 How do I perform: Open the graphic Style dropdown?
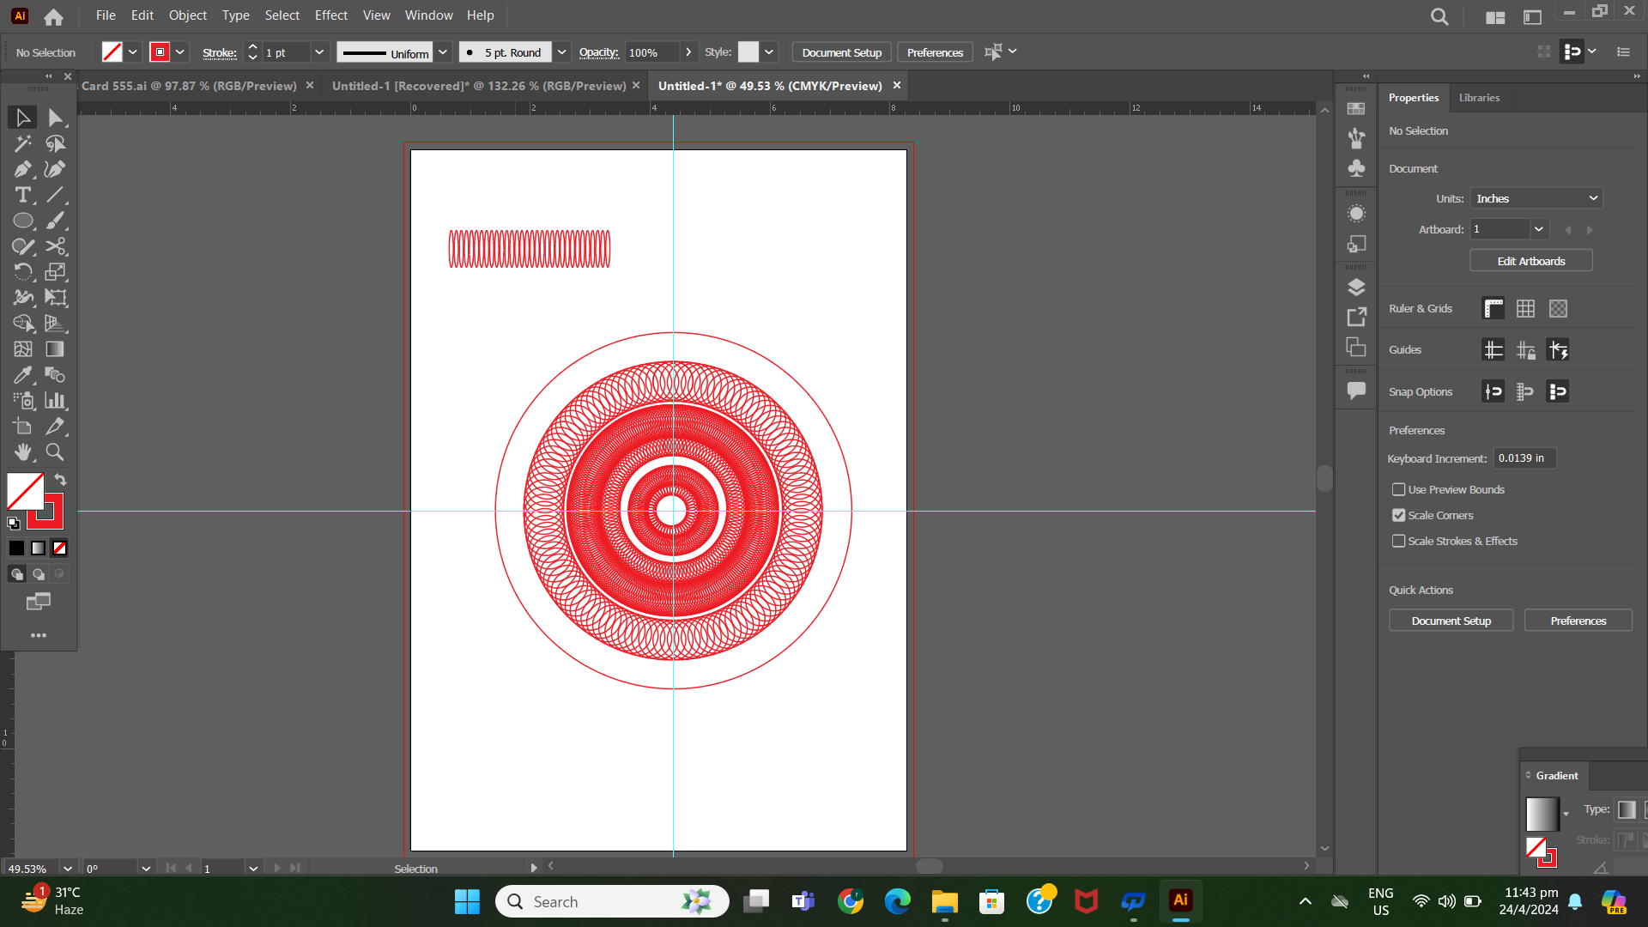pyautogui.click(x=769, y=52)
